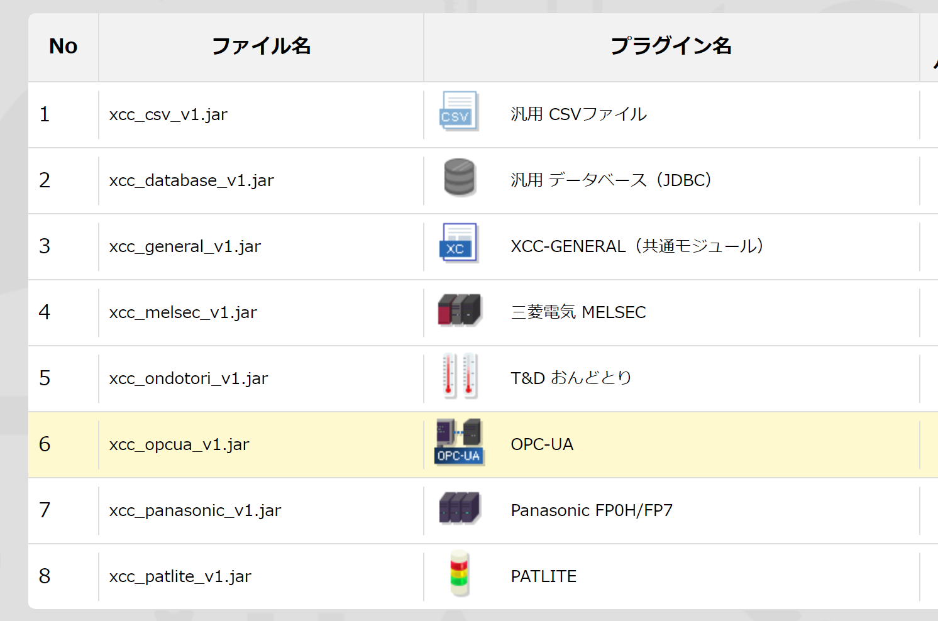Click the MELSEC PLC hardware icon
Image resolution: width=938 pixels, height=621 pixels.
tap(460, 310)
